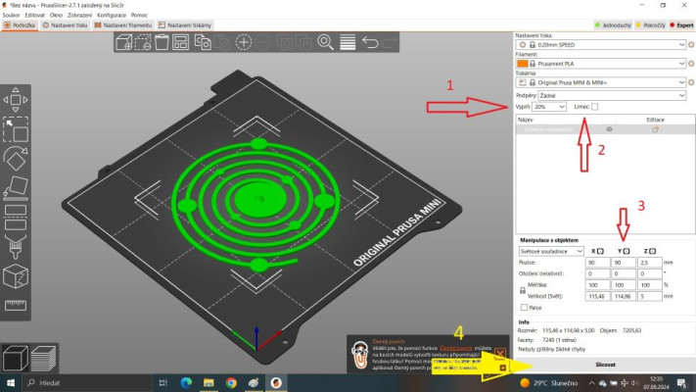Select Jednoduchý simple mode
The image size is (696, 392).
(613, 25)
